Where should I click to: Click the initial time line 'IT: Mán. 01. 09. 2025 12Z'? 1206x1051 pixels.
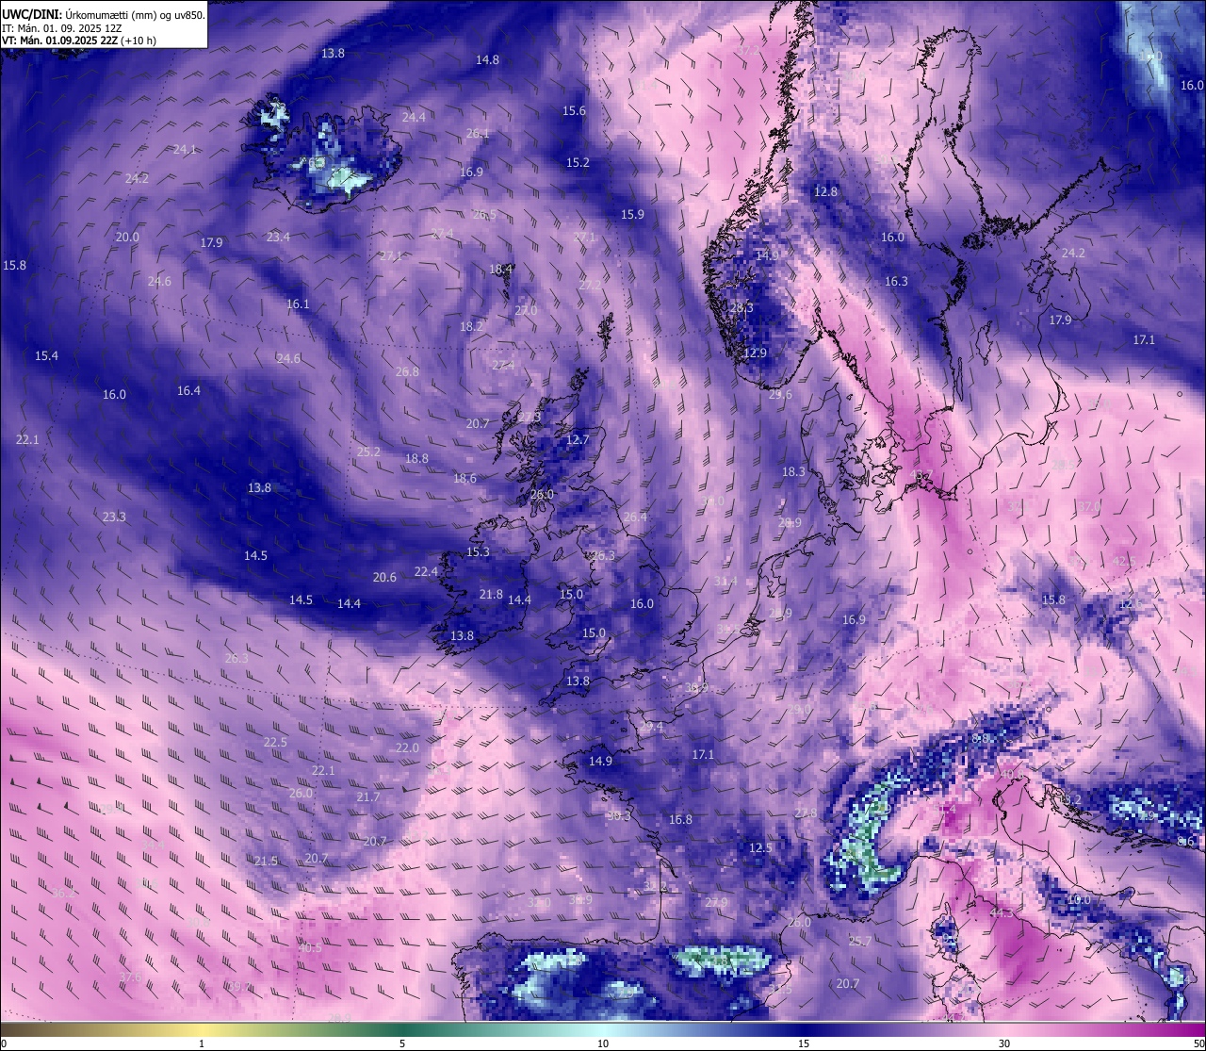click(x=62, y=28)
